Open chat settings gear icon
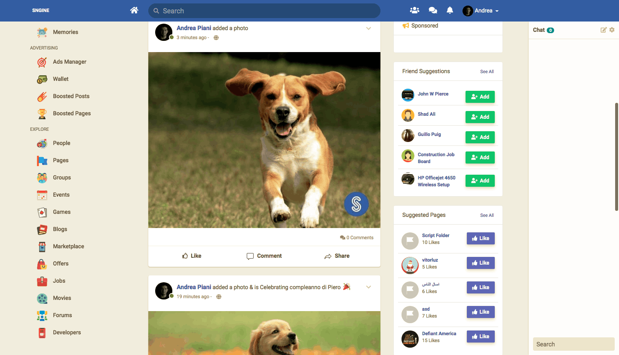This screenshot has height=355, width=619. [612, 30]
